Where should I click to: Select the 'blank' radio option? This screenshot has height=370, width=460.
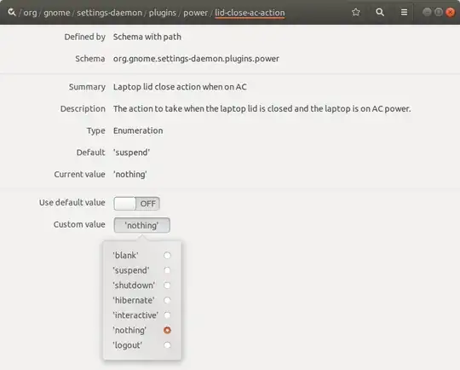pyautogui.click(x=167, y=255)
